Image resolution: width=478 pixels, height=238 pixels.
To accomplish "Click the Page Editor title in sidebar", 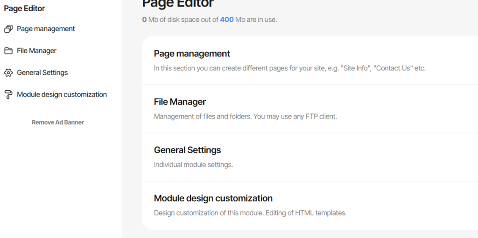I will click(24, 8).
